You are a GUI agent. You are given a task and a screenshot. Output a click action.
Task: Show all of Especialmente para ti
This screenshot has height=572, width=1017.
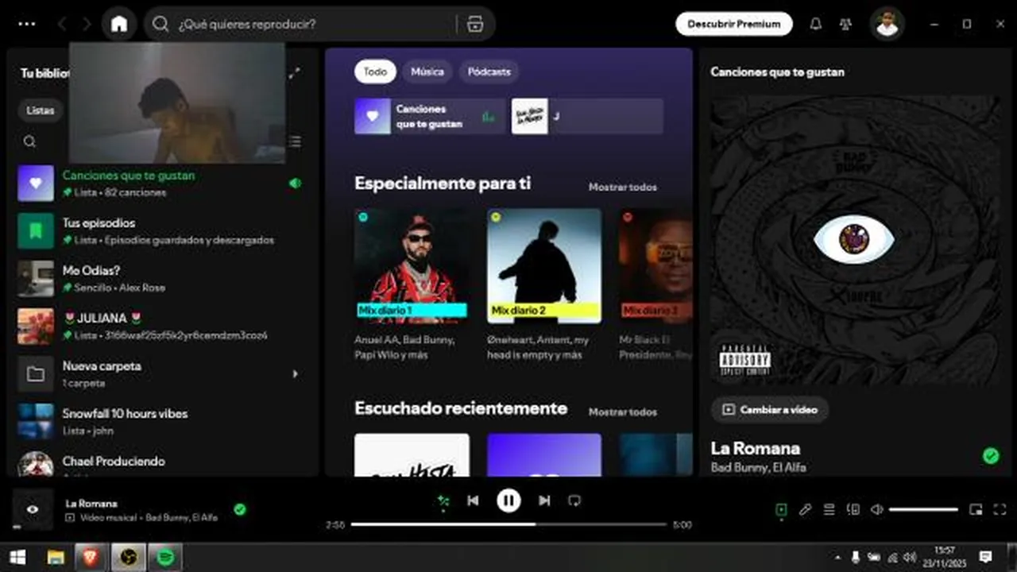point(622,187)
